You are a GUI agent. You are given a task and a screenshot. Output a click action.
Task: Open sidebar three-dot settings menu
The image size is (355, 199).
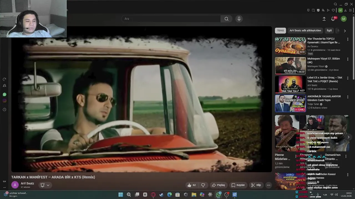click(4, 187)
